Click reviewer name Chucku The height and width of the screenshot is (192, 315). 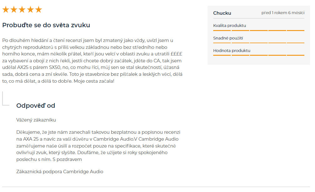pos(222,13)
